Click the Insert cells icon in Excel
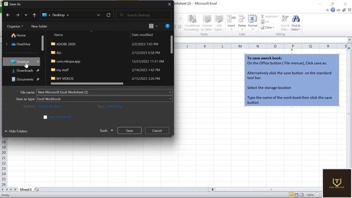Viewport: 352px width, 198px height. point(231,18)
